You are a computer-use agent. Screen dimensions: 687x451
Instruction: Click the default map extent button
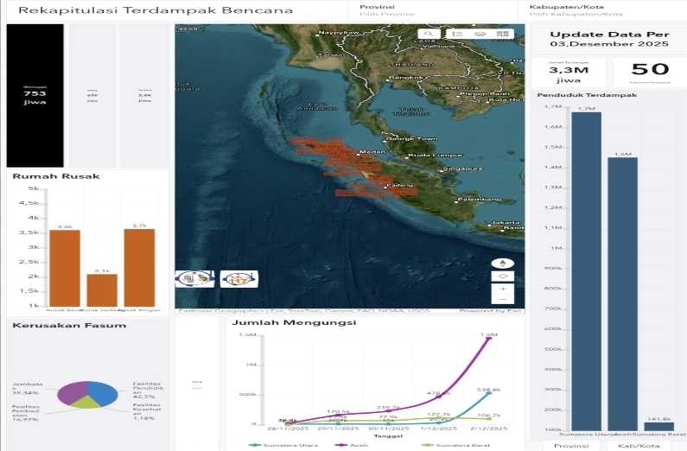pyautogui.click(x=502, y=276)
